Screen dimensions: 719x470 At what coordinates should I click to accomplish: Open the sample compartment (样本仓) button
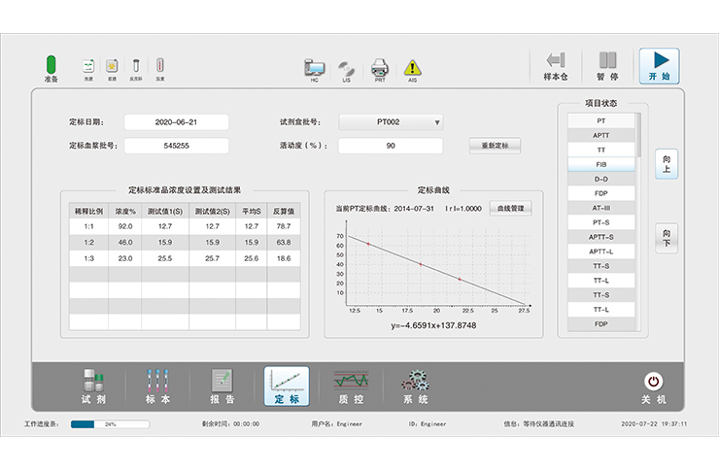pos(556,66)
